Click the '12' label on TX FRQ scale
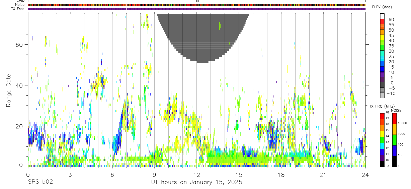This screenshot has width=411, height=189. click(x=388, y=148)
